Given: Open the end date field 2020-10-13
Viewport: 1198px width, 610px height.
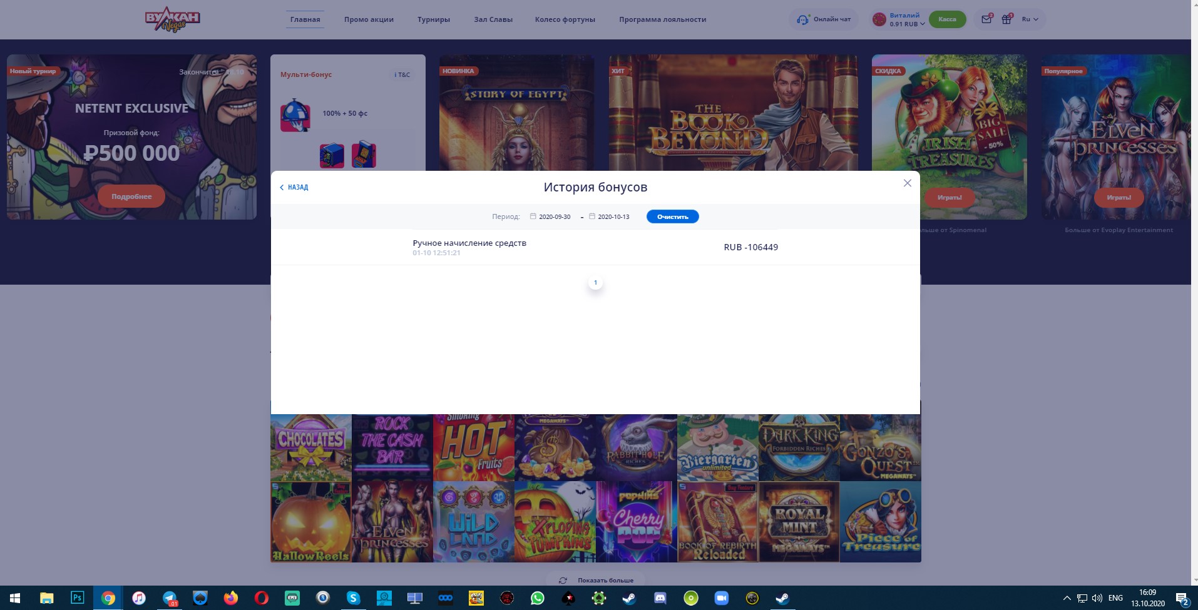Looking at the screenshot, I should click(610, 216).
